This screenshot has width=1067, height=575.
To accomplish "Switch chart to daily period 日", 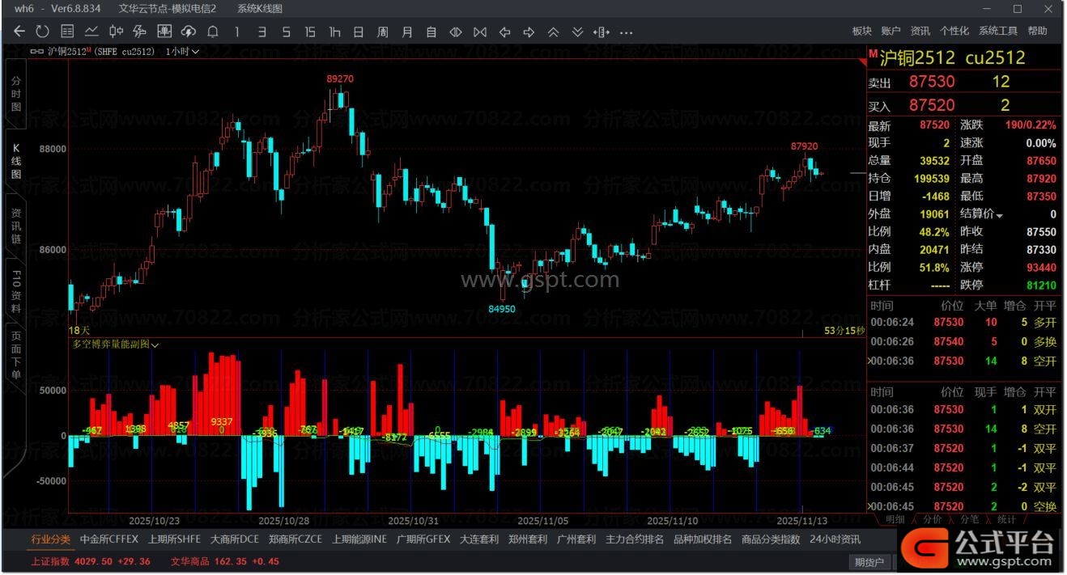I will click(359, 32).
